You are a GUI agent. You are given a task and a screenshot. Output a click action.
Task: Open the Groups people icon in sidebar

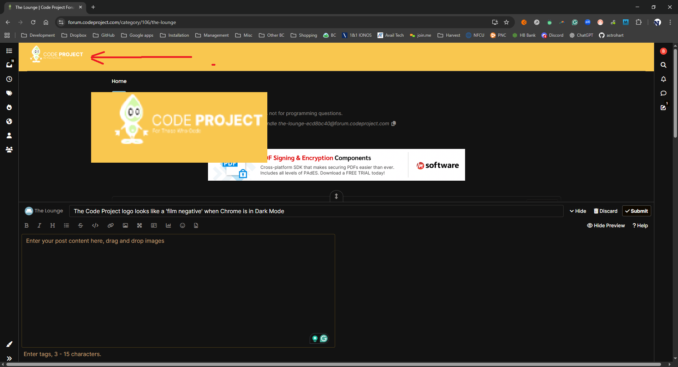click(9, 150)
